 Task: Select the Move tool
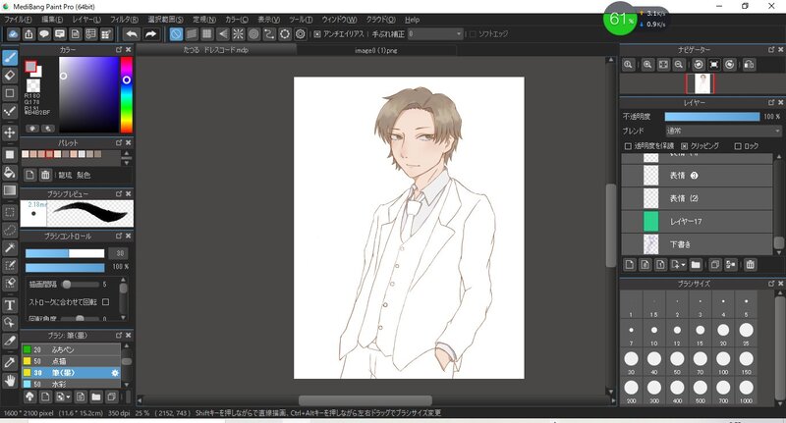tap(10, 132)
